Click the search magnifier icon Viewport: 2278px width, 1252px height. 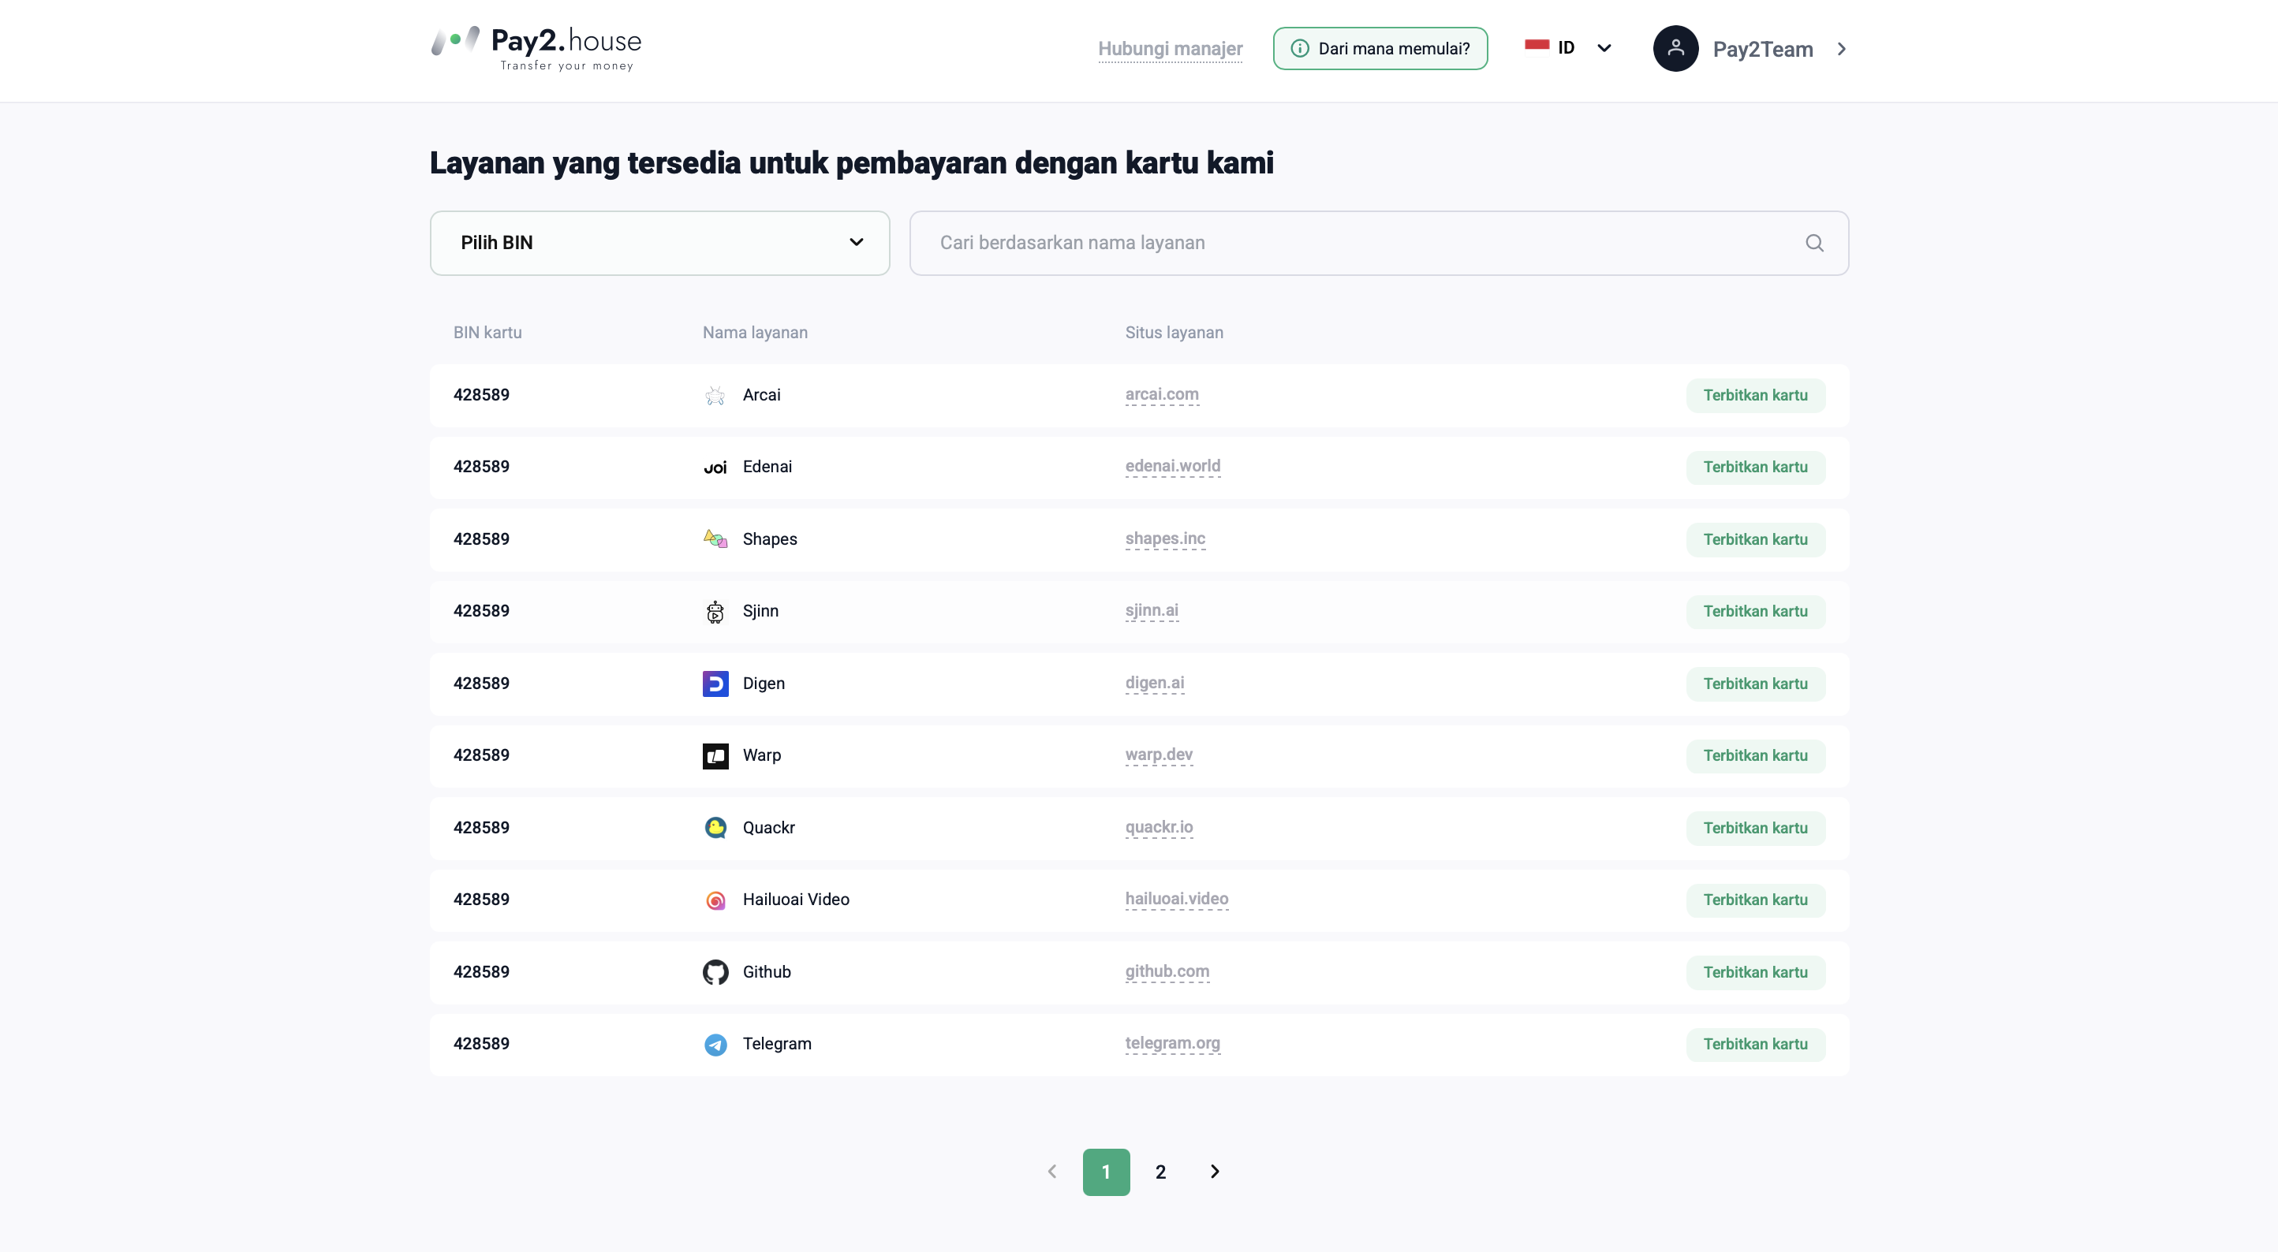(x=1813, y=243)
